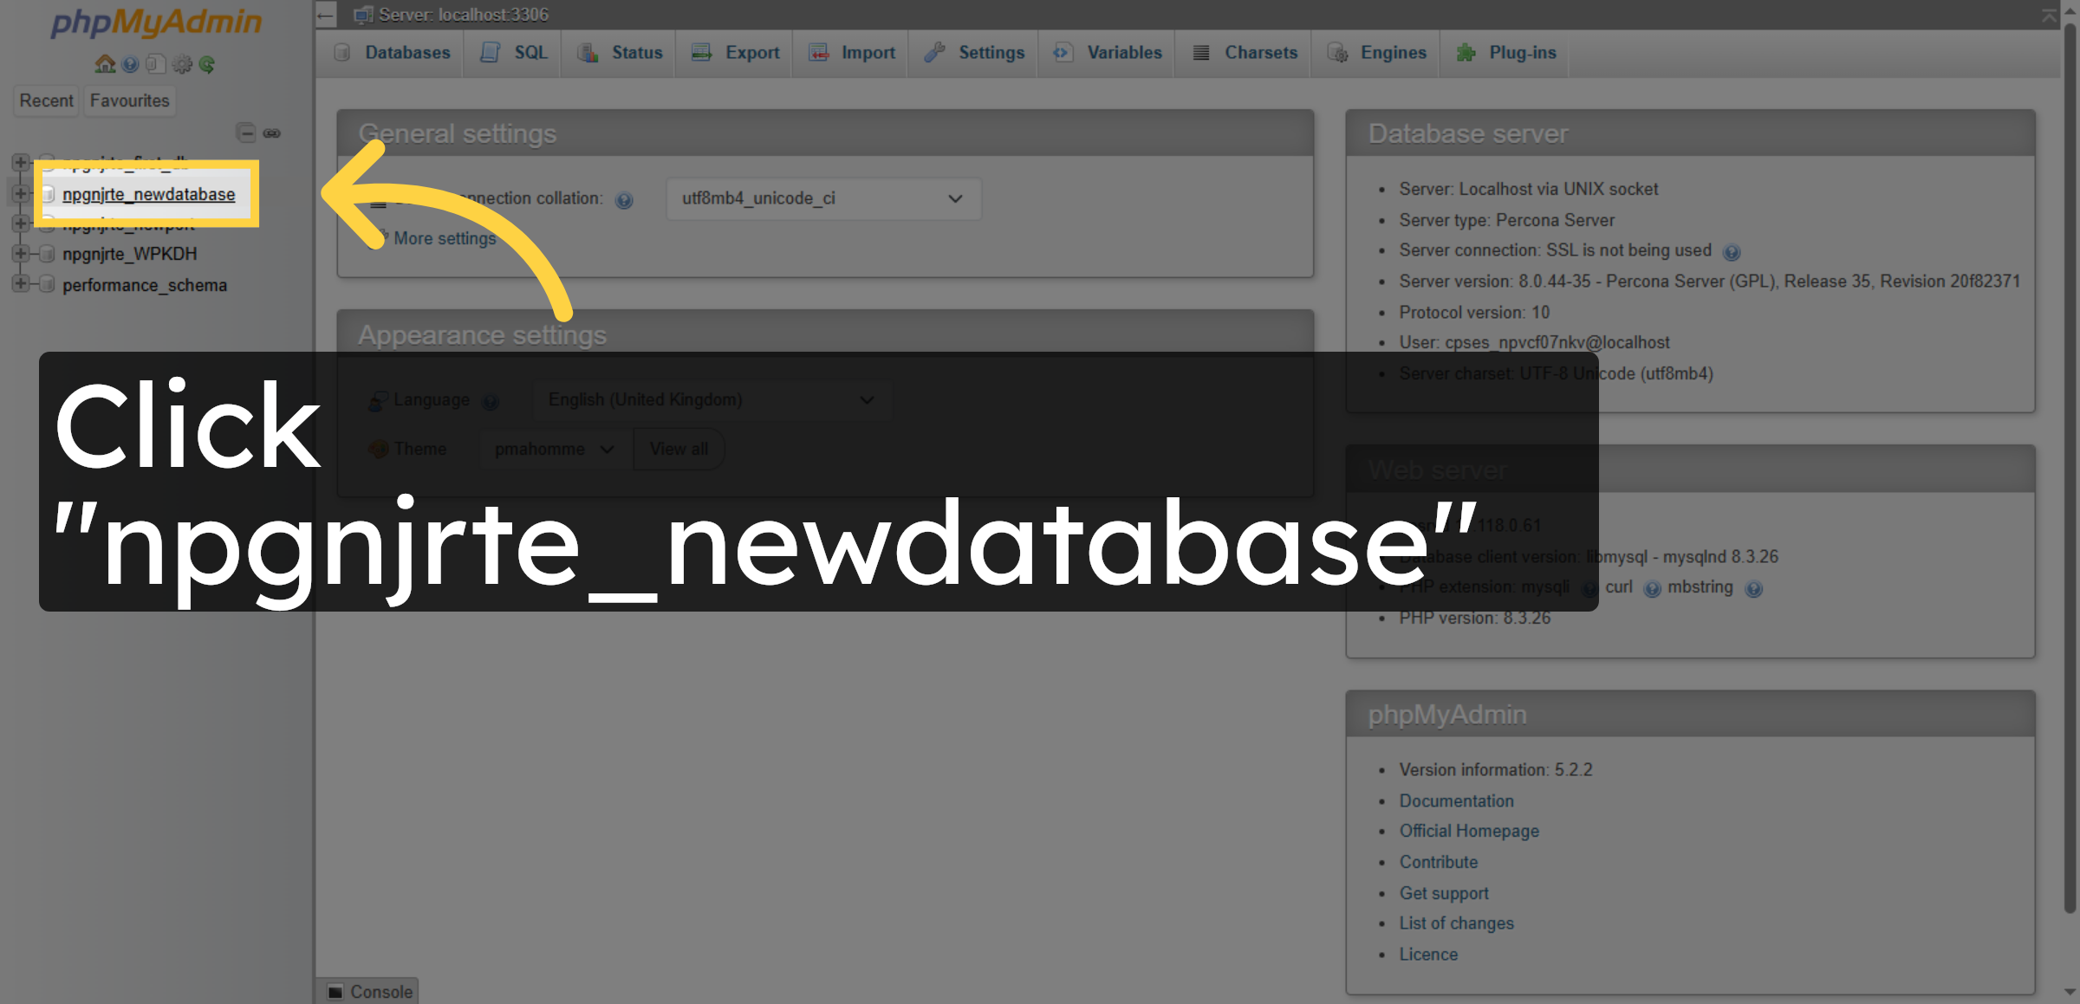The height and width of the screenshot is (1004, 2080).
Task: Click the settings gear icon below the logo
Action: click(182, 63)
